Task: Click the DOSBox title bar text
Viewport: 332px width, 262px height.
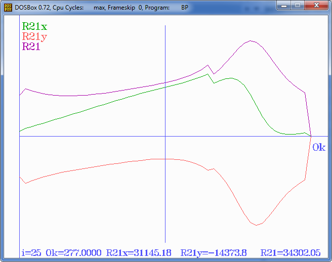Action: pos(101,8)
